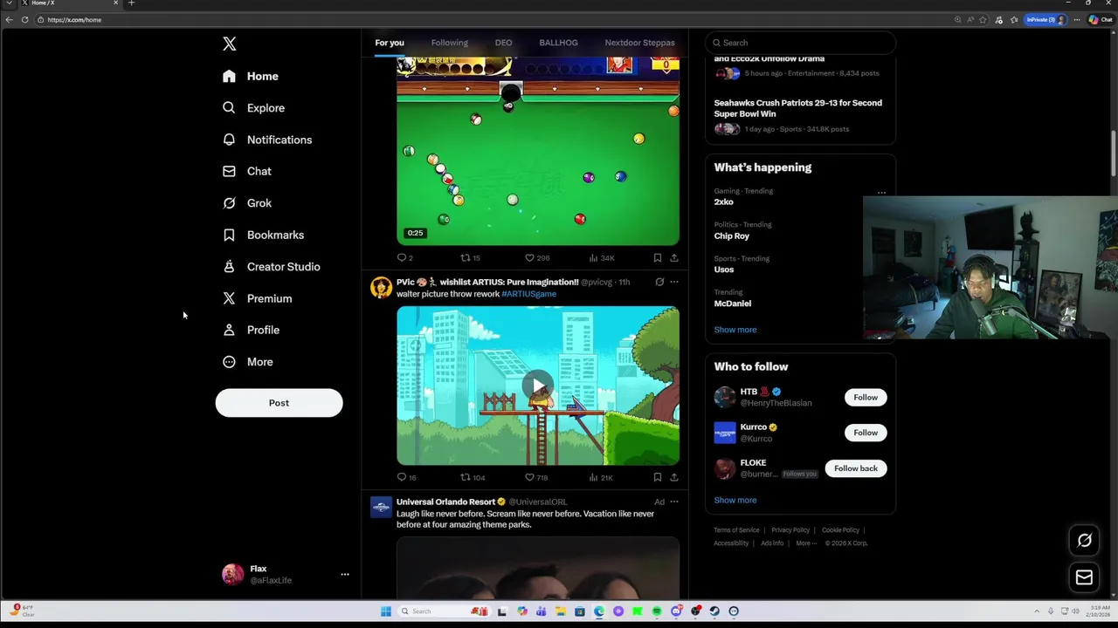This screenshot has height=628, width=1118.
Task: Open Universal Orlando Resort profile name
Action: [x=445, y=502]
